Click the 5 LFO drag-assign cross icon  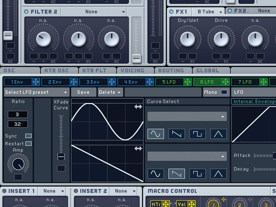187,82
